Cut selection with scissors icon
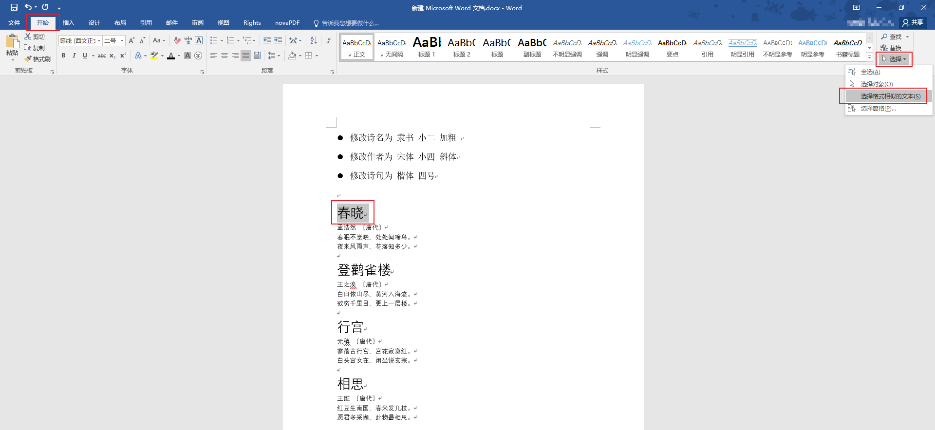The height and width of the screenshot is (430, 935). (35, 37)
